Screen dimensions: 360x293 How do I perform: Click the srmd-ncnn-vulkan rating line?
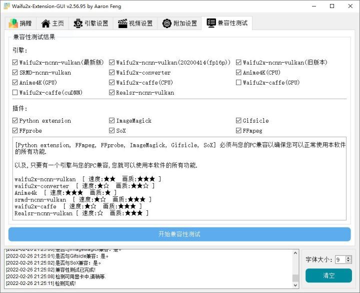pos(83,199)
